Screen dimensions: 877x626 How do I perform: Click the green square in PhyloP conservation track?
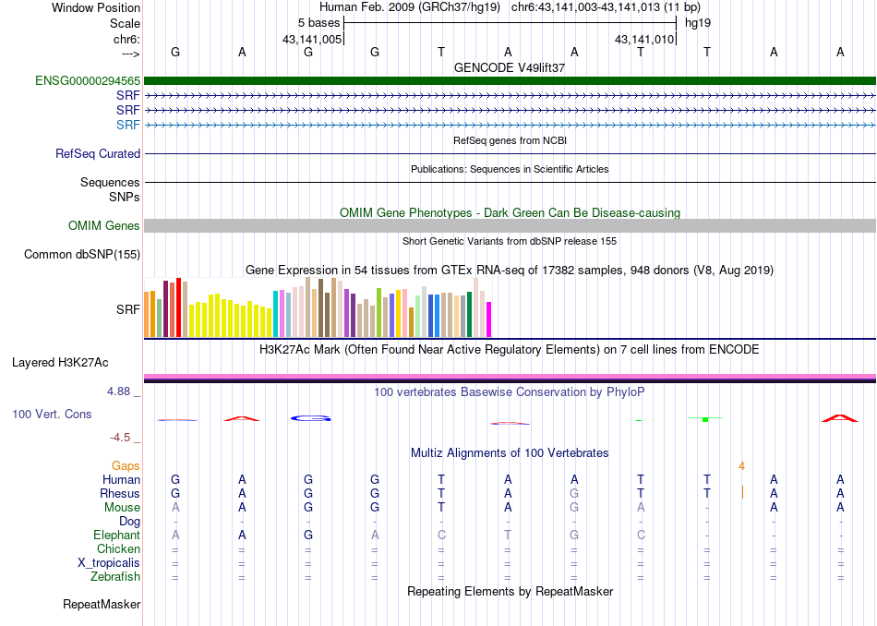click(x=705, y=419)
